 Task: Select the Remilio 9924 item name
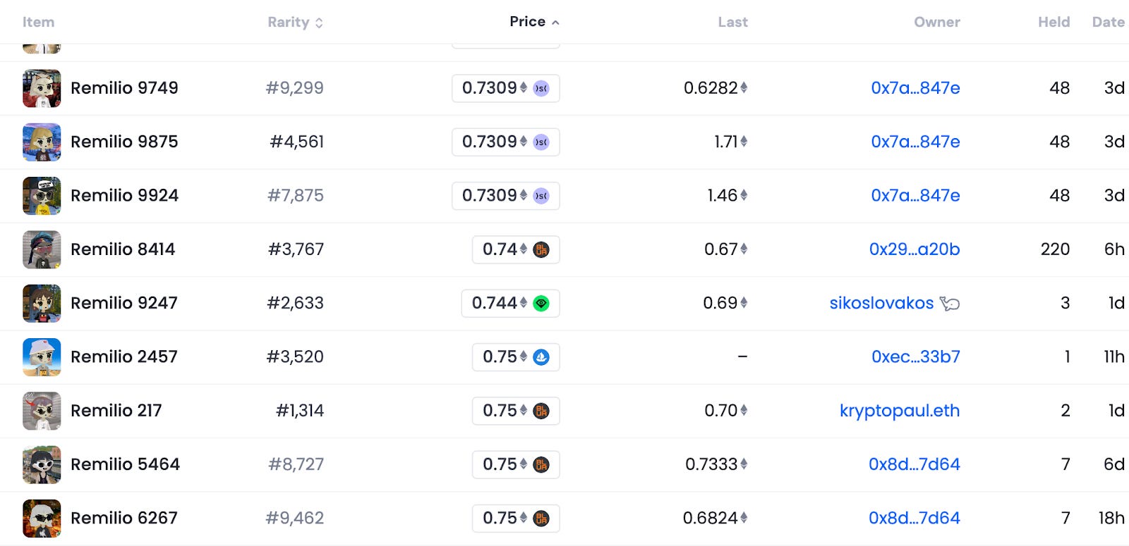tap(124, 196)
